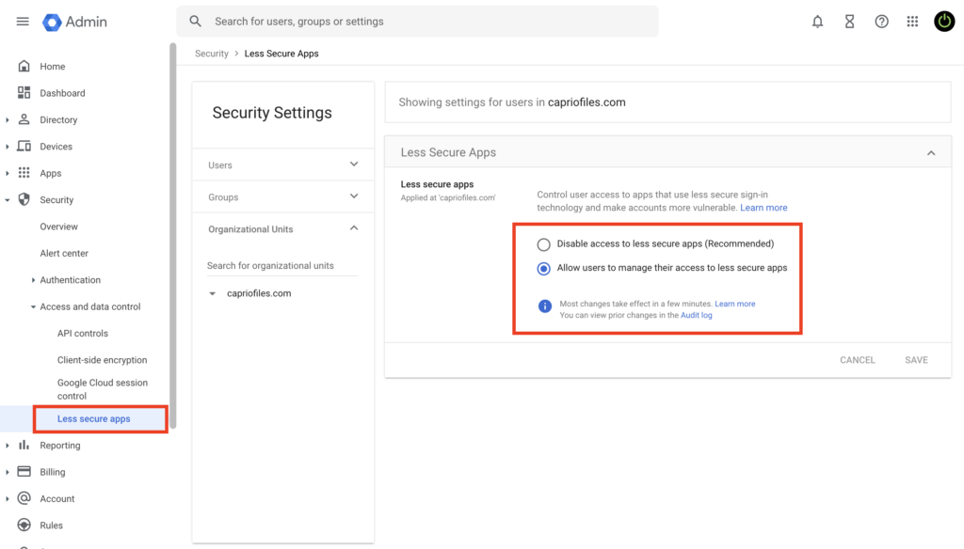The height and width of the screenshot is (549, 964).
Task: Open Alert center
Action: pos(64,253)
